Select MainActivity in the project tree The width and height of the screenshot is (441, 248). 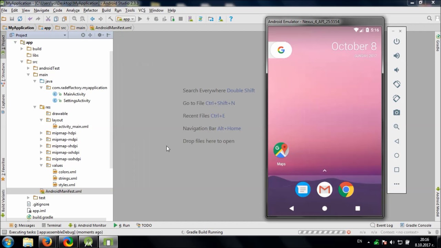pyautogui.click(x=74, y=94)
